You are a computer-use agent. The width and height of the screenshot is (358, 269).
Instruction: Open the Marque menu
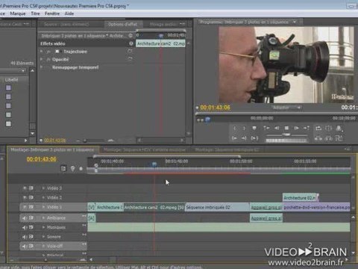[18, 13]
